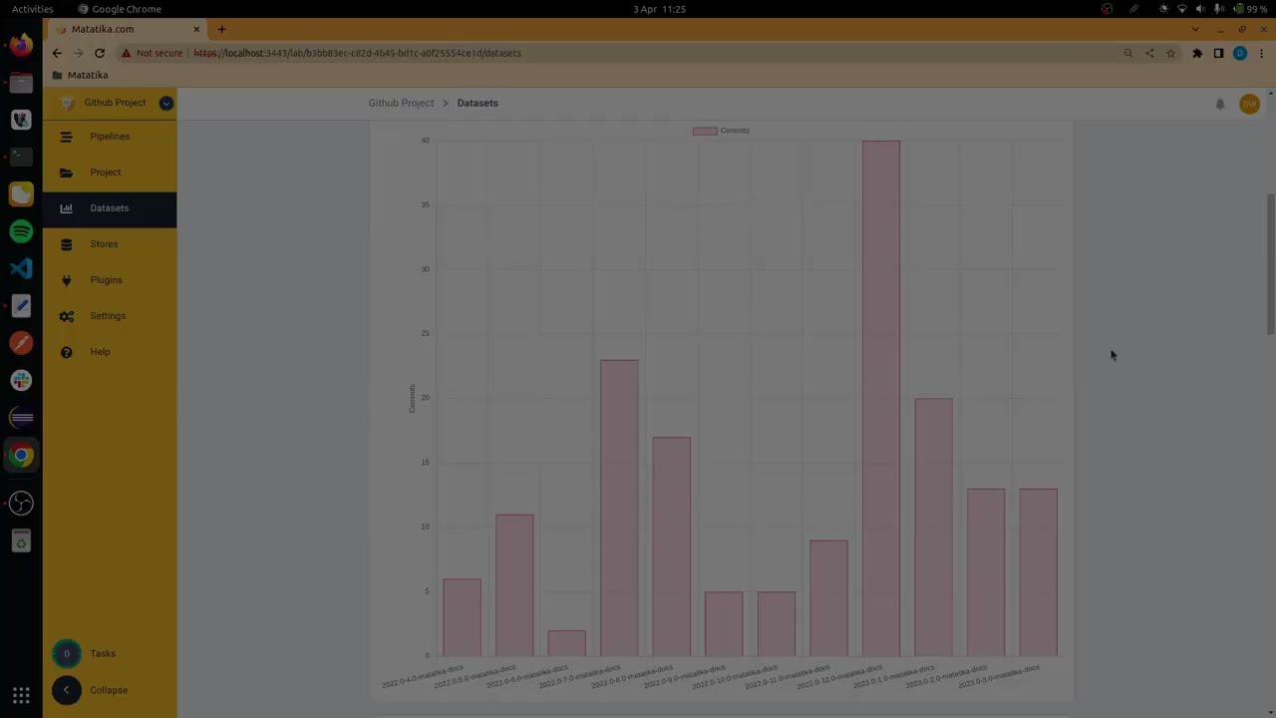Open the Project sidebar item
The height and width of the screenshot is (718, 1276).
point(110,173)
